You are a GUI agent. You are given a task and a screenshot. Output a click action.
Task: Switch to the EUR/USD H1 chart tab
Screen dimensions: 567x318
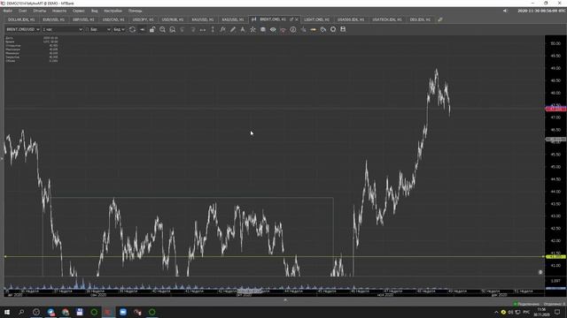click(x=53, y=19)
